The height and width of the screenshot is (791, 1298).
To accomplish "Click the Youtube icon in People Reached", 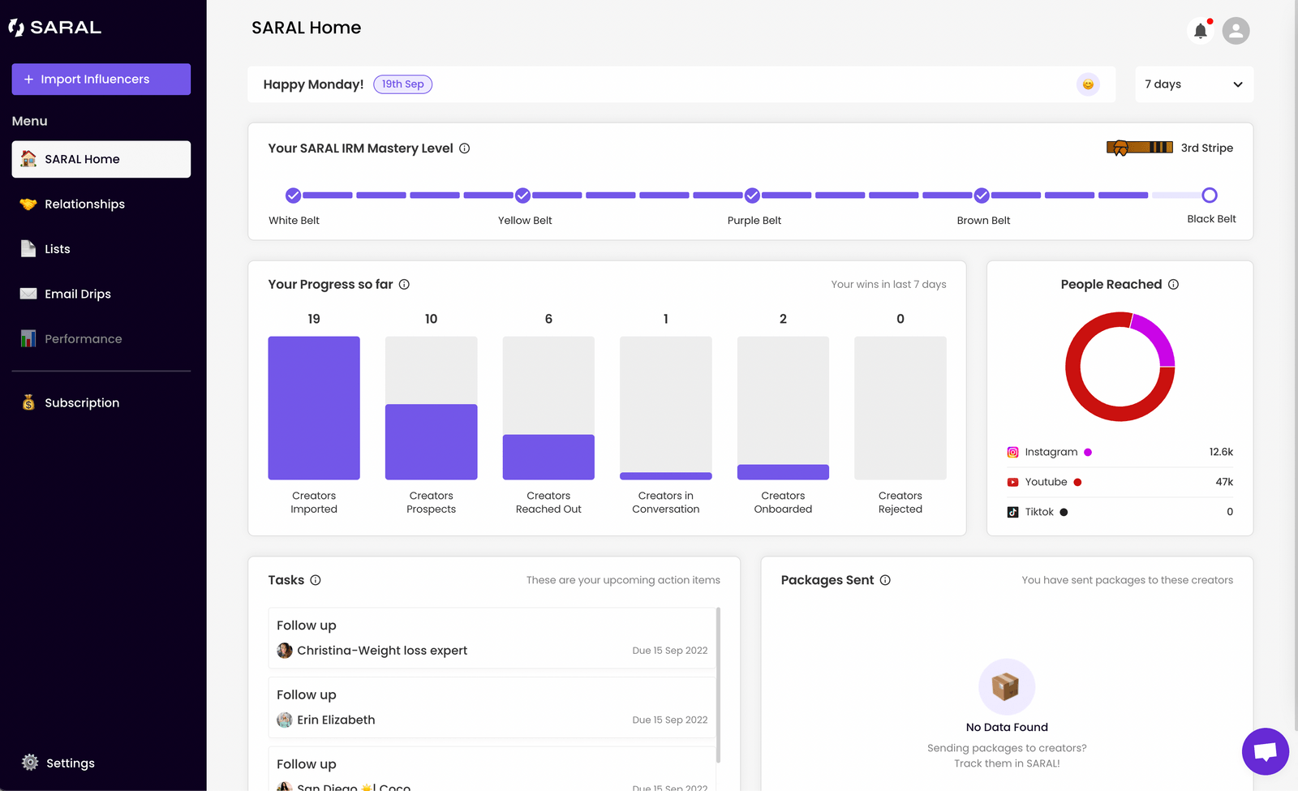I will click(1012, 481).
